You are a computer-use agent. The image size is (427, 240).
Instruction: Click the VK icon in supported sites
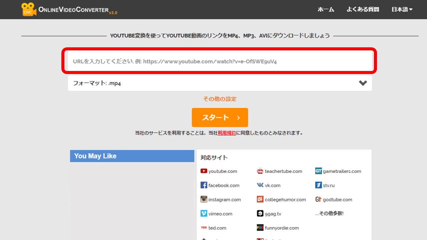point(260,185)
